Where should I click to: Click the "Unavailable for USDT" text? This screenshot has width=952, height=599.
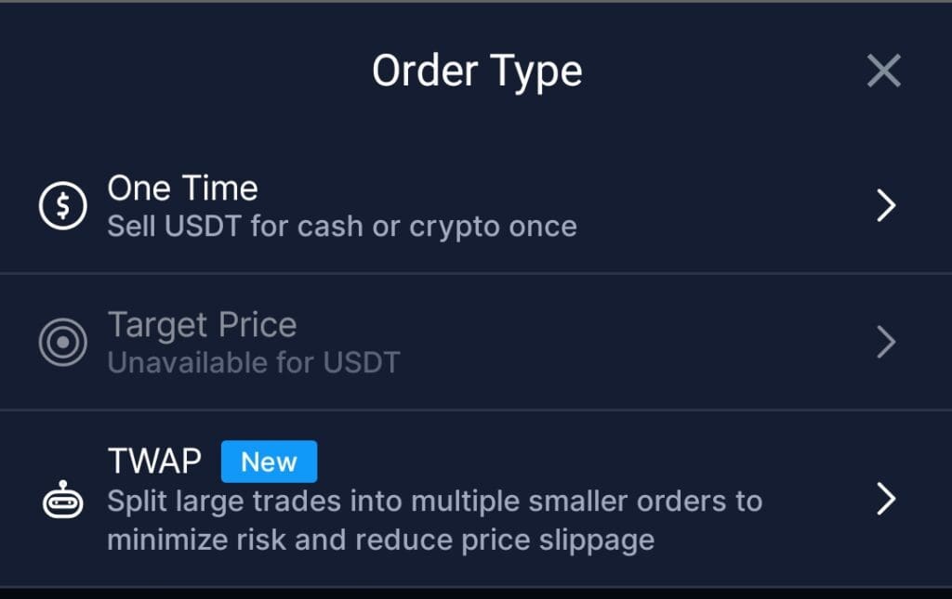253,361
